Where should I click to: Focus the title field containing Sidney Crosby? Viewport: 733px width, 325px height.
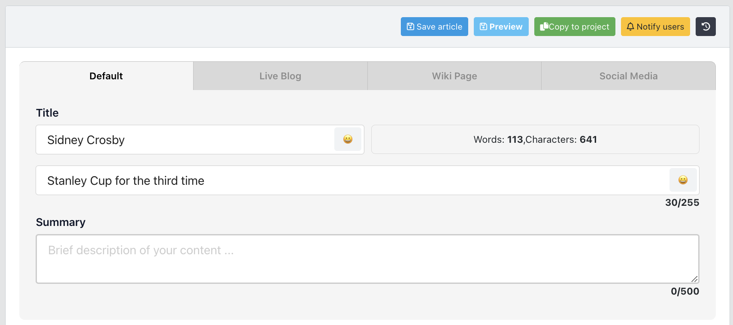(x=185, y=140)
